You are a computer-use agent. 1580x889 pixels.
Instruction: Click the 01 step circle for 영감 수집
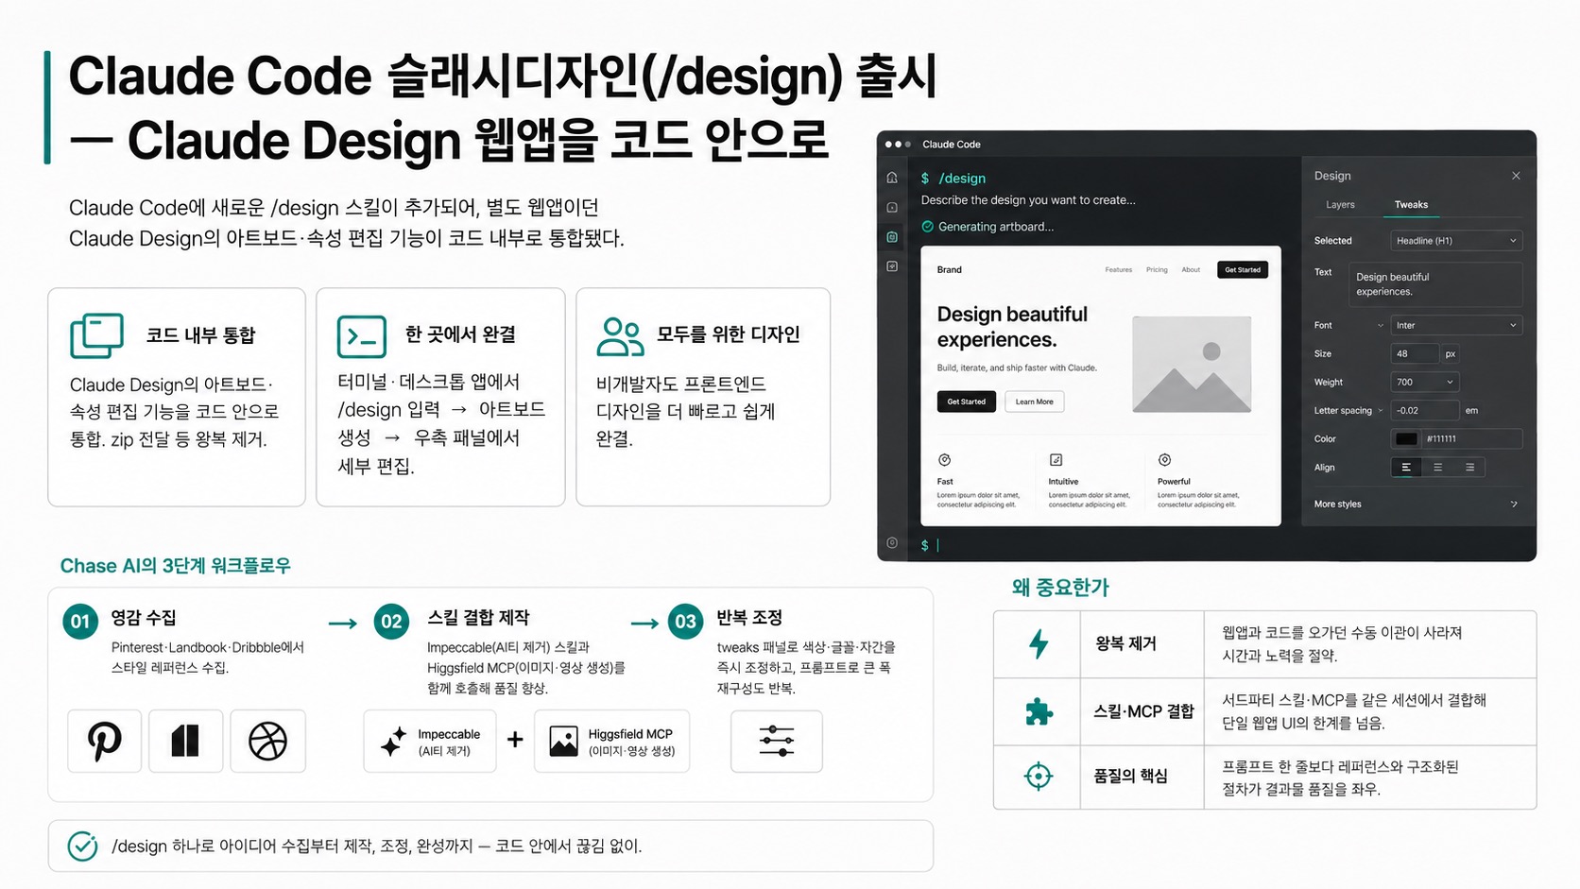pos(80,622)
